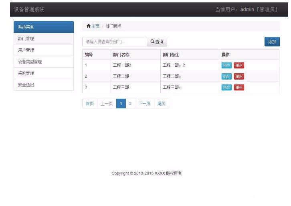The image size is (291, 206).
Task: Click 部门管理 breadcrumb text
Action: [113, 26]
